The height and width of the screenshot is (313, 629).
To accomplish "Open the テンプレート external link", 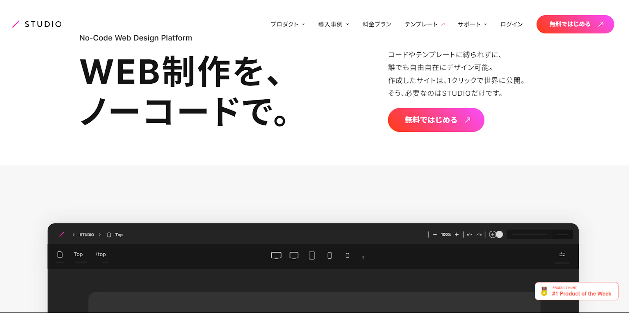I will (x=425, y=24).
